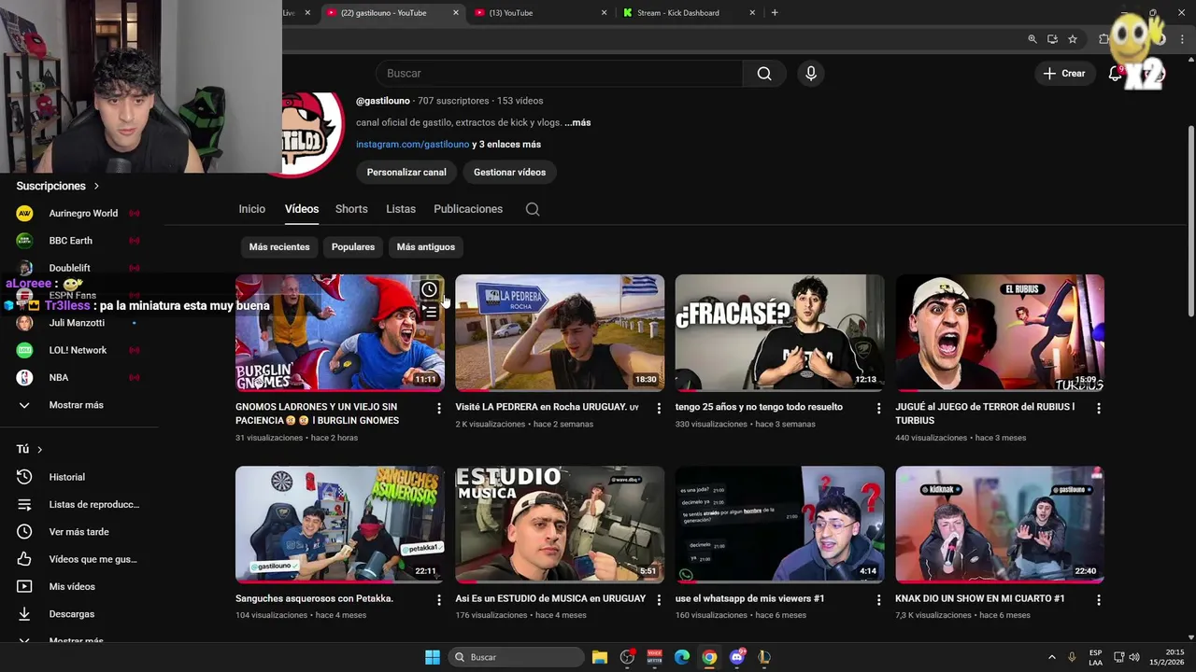This screenshot has height=672, width=1196.
Task: Open Discord from taskbar
Action: [737, 657]
